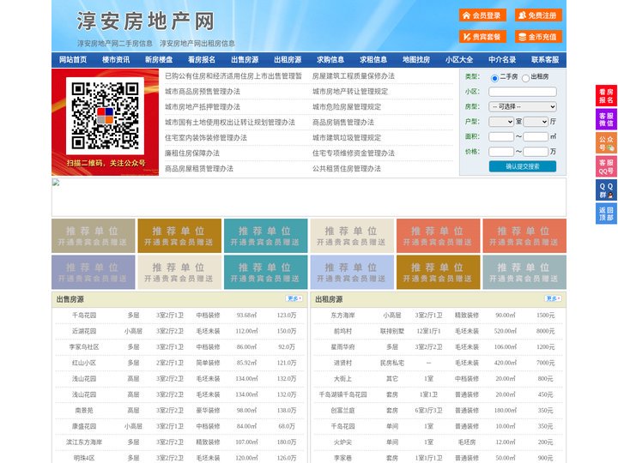
Task: Open the 商品房销售管理办法 link
Action: tap(343, 122)
